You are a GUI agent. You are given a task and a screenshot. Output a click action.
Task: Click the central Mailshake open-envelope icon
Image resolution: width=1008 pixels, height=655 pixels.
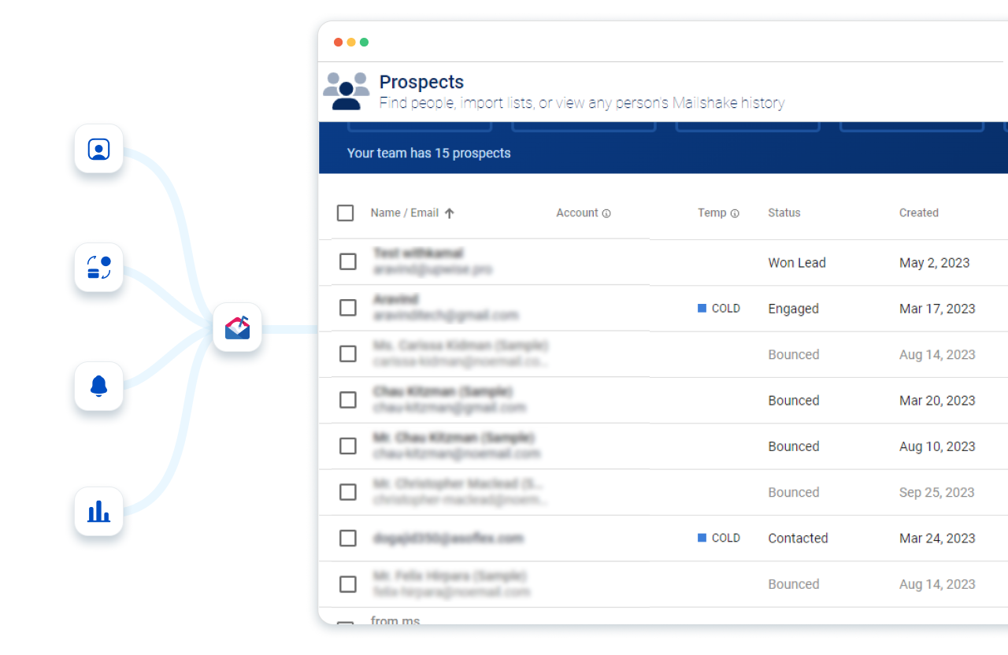pyautogui.click(x=237, y=327)
